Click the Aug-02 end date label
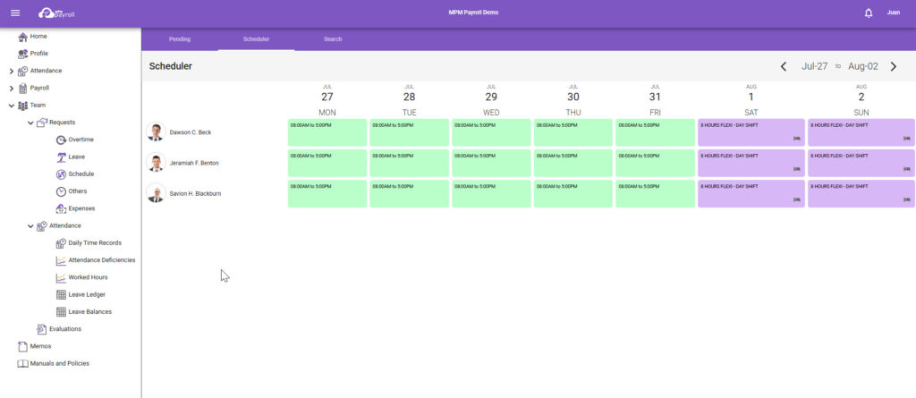Viewport: 916px width, 398px height. click(863, 66)
